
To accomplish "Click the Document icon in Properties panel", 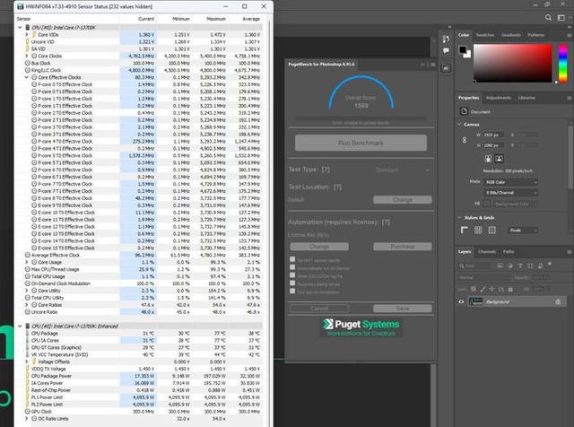I will [464, 111].
